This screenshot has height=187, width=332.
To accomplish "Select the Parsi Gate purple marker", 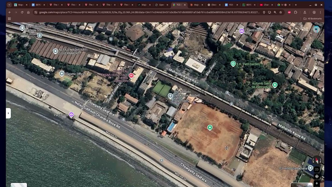I will (71, 115).
